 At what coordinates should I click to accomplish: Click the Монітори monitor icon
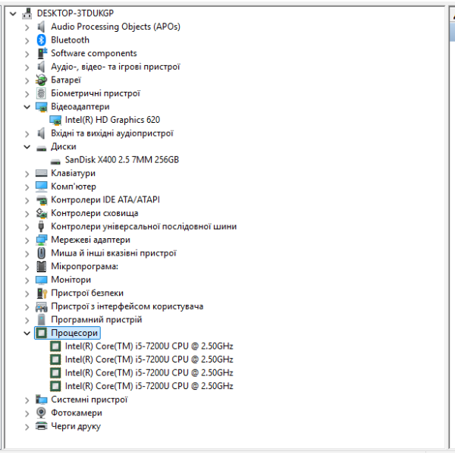click(41, 280)
